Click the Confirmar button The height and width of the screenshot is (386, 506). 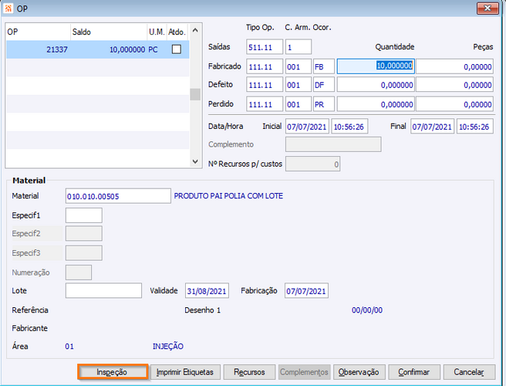pyautogui.click(x=414, y=372)
